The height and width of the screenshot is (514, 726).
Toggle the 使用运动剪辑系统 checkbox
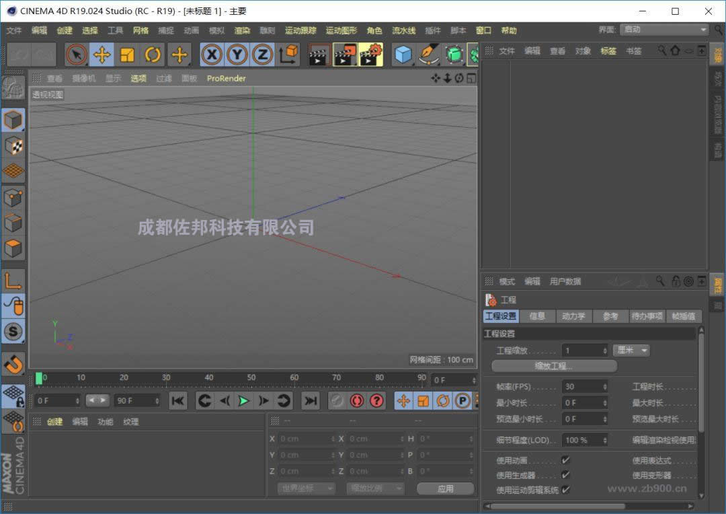pyautogui.click(x=565, y=490)
